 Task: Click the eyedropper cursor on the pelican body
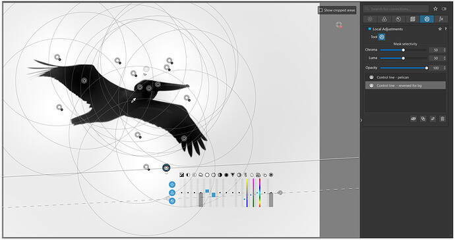pos(133,101)
